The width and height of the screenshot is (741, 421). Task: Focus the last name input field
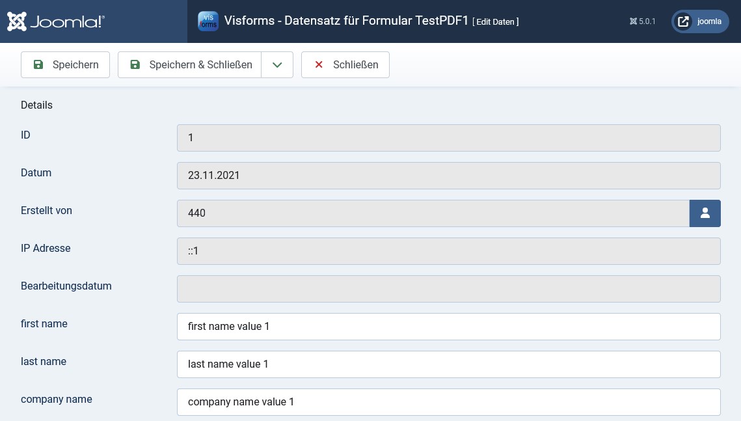448,364
